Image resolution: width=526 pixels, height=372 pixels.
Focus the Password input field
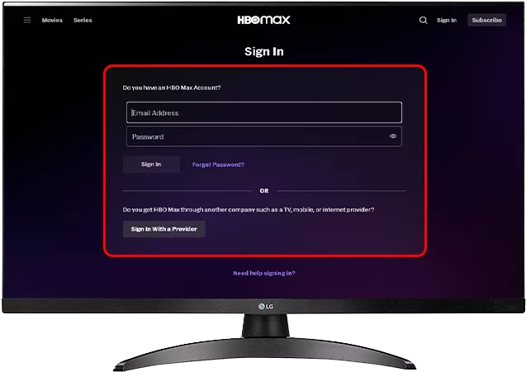point(264,136)
